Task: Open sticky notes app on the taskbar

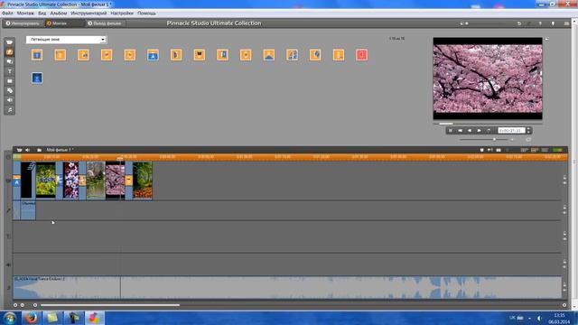Action: coord(52,318)
